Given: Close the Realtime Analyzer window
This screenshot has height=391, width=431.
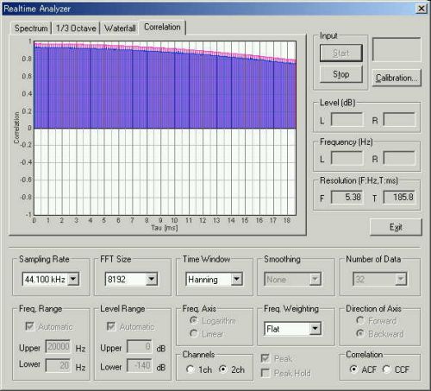Looking at the screenshot, I should coord(422,9).
